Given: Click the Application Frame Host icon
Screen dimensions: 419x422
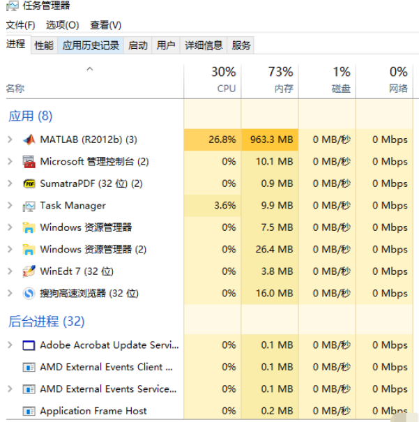Looking at the screenshot, I should pos(29,411).
